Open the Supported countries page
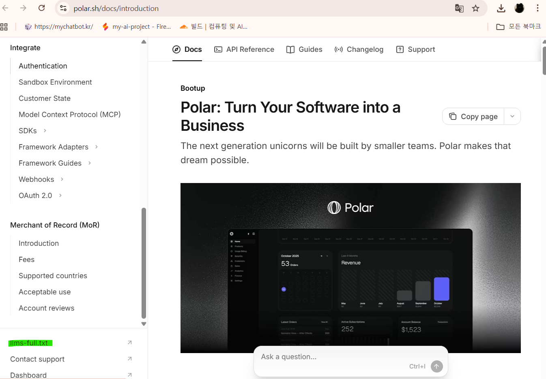The height and width of the screenshot is (379, 546). coord(53,276)
